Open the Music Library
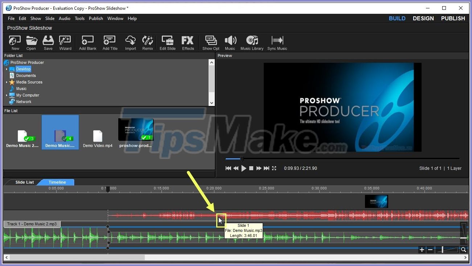This screenshot has height=266, width=472. tap(252, 42)
